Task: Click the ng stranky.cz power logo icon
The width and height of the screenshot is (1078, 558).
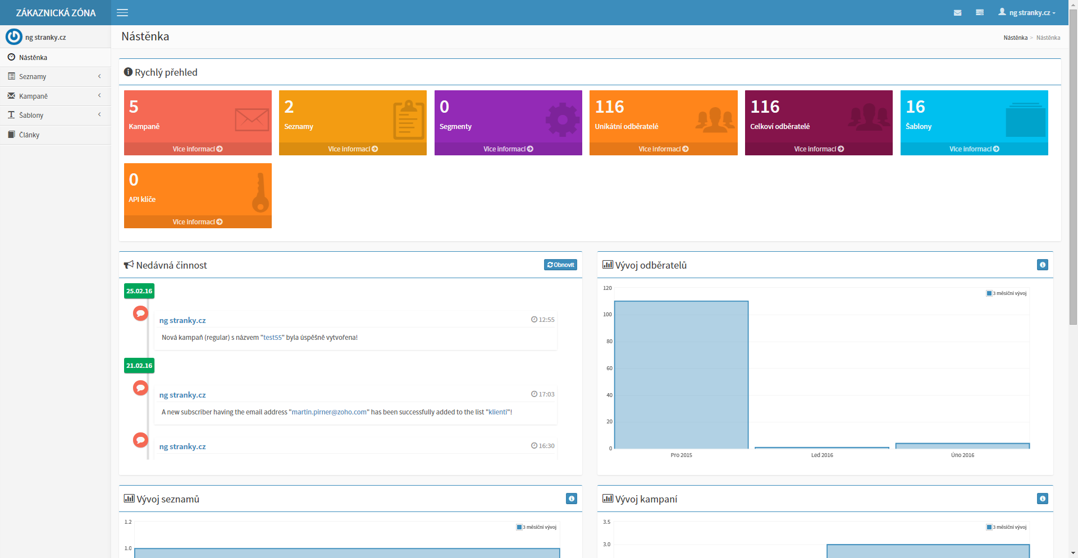Action: click(x=14, y=37)
